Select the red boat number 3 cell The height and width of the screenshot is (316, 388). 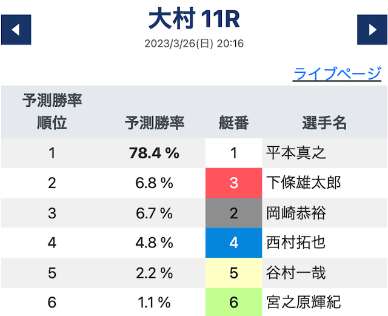pos(233,183)
